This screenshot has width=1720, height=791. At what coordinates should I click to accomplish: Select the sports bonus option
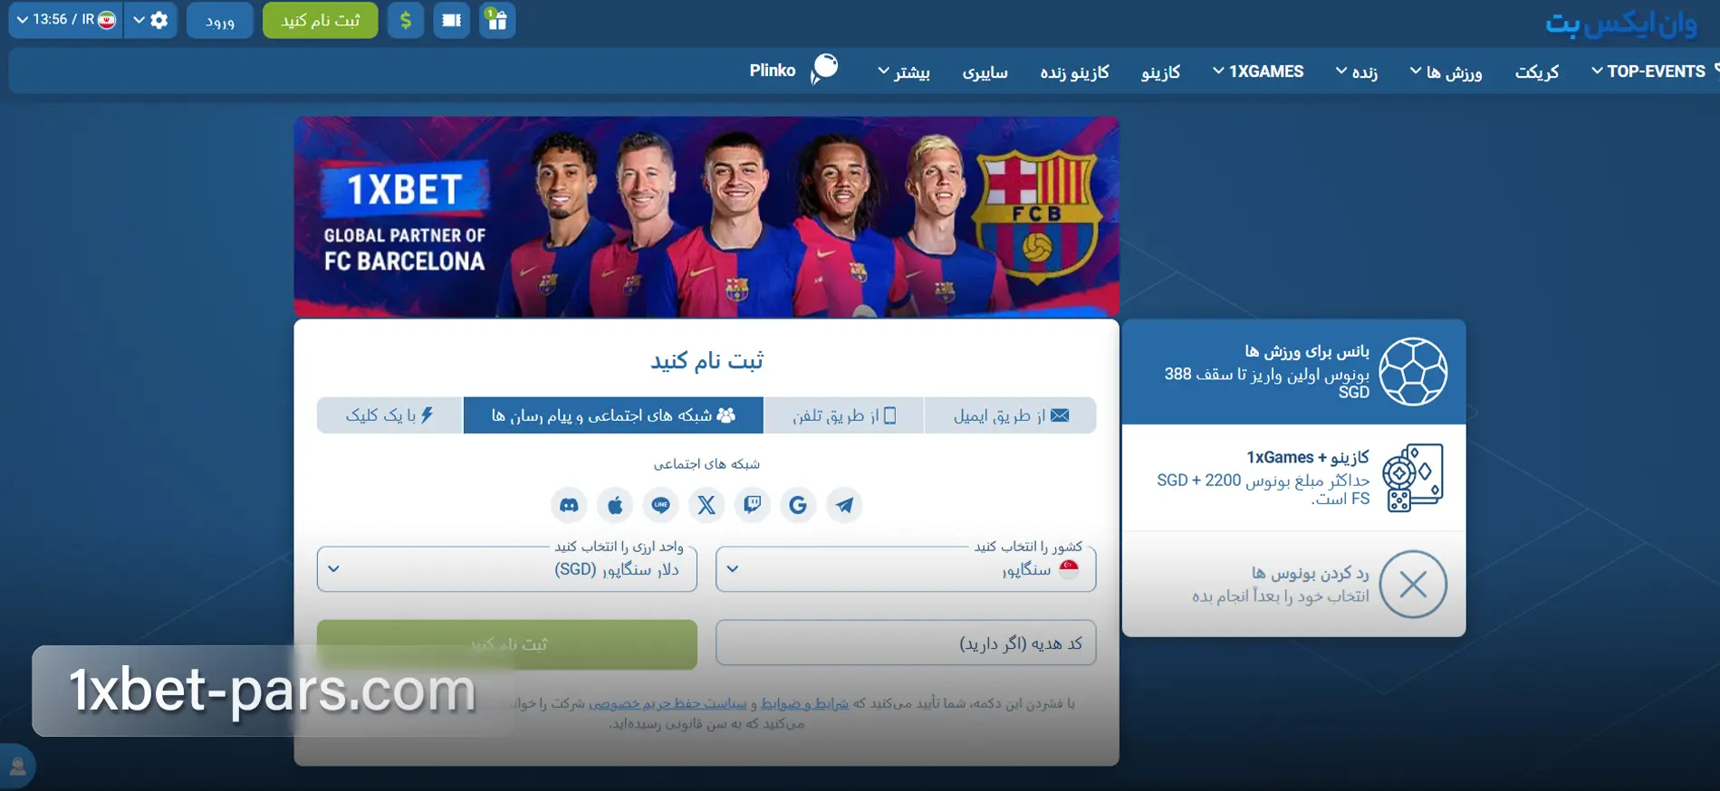1293,372
